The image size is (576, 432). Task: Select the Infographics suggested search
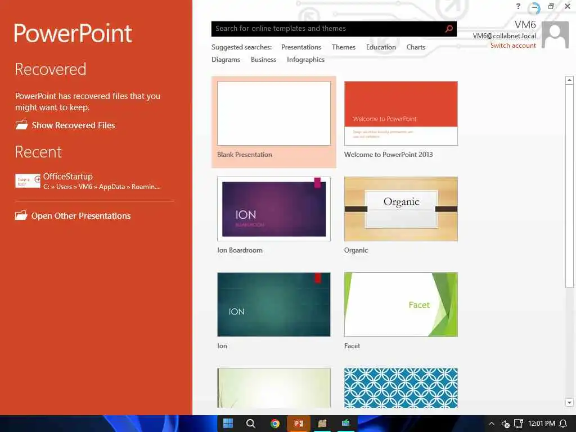(305, 60)
